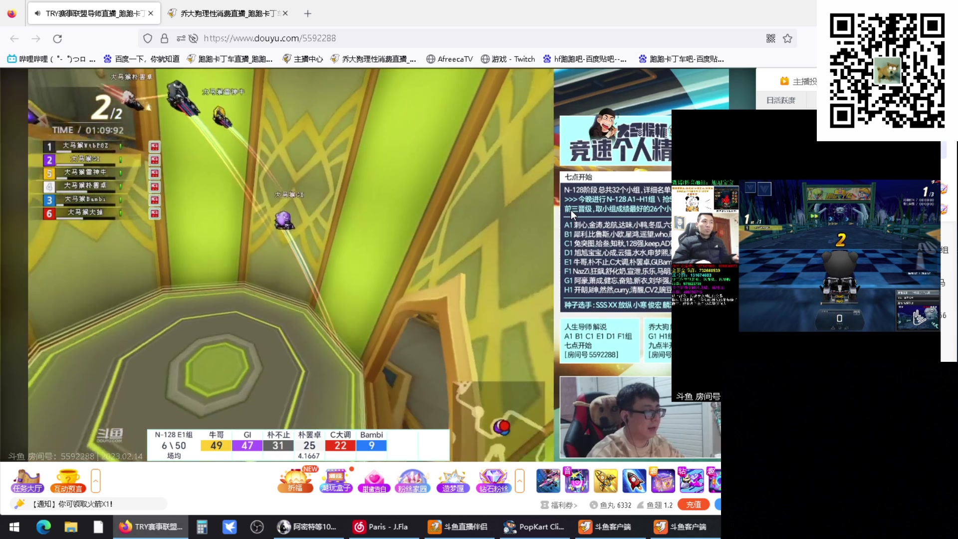Open the 互动预言 prediction icon

(68, 481)
